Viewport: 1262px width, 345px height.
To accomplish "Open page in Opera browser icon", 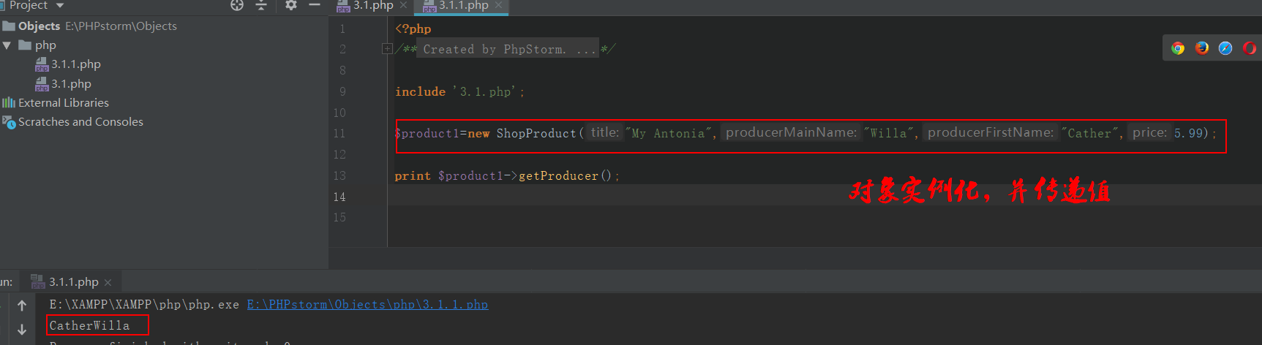I will pyautogui.click(x=1250, y=48).
